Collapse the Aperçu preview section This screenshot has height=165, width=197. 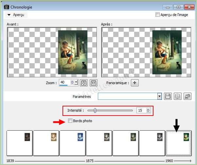click(9, 15)
